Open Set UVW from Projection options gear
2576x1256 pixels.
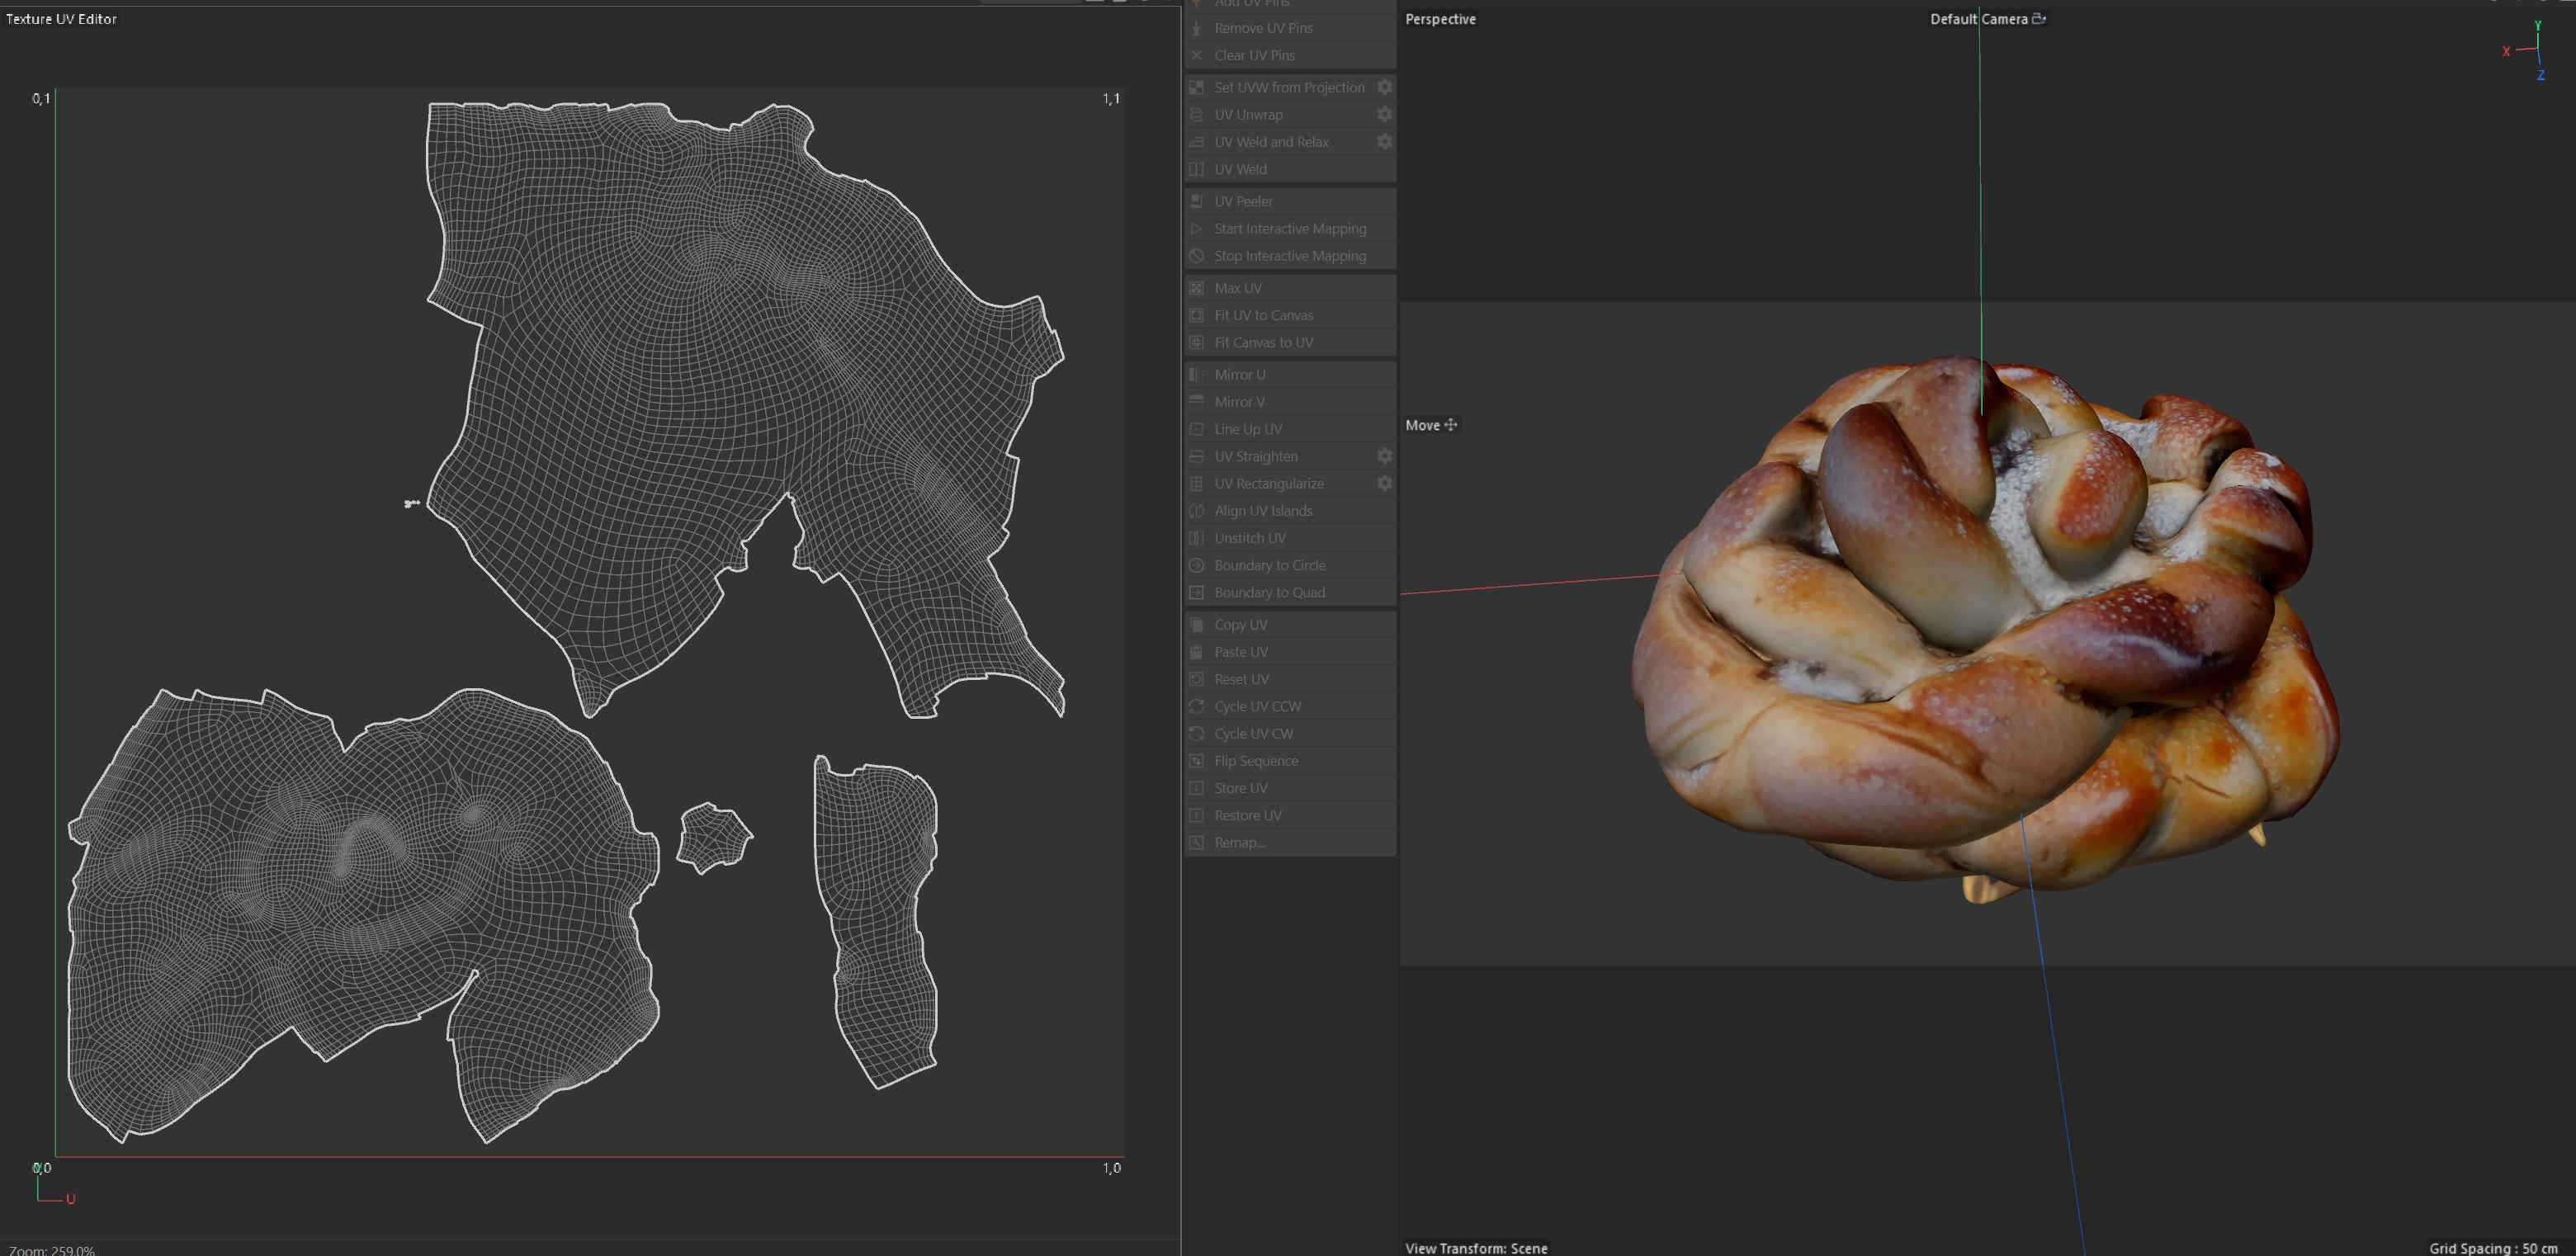click(x=1384, y=88)
